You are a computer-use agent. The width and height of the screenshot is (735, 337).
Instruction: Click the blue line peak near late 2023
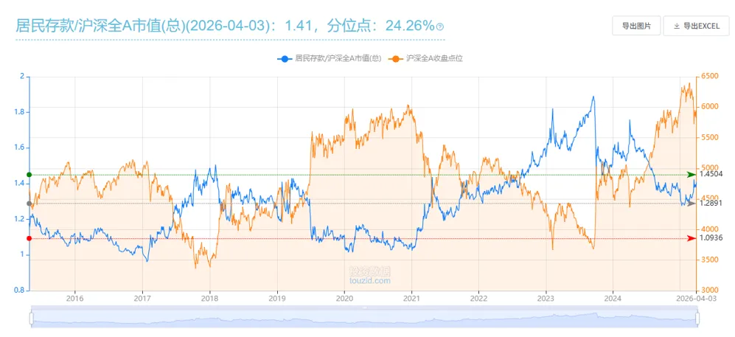pos(593,97)
